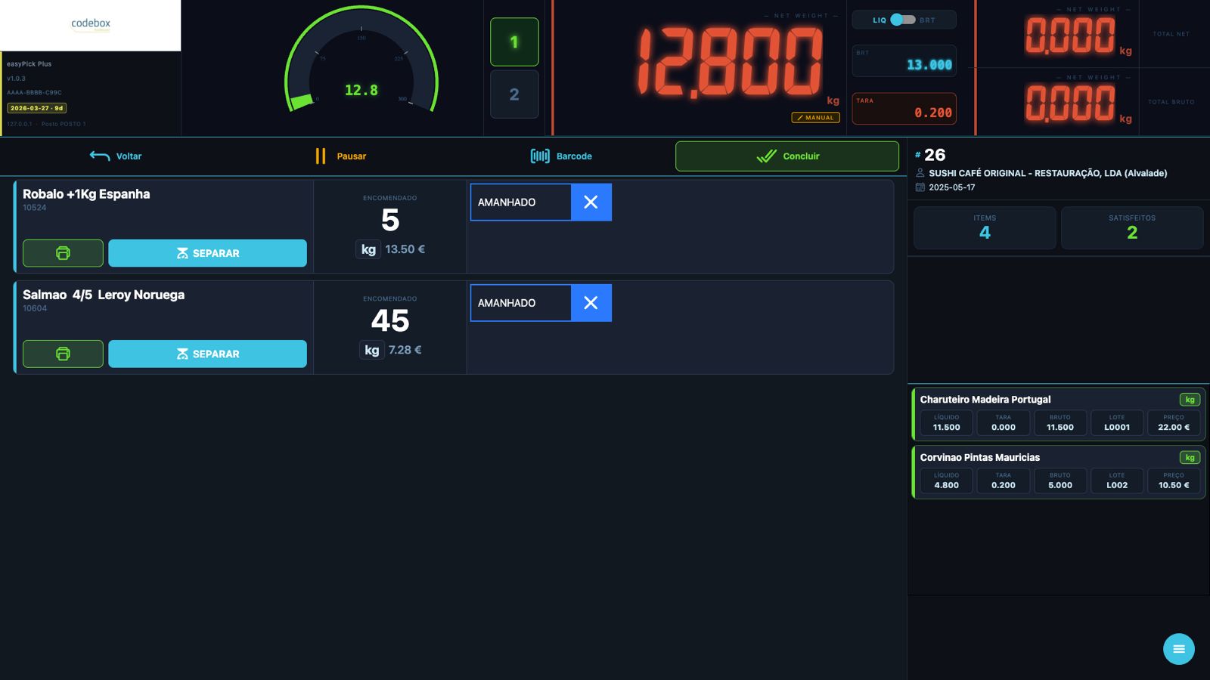Viewport: 1210px width, 680px height.
Task: Open the round floating menu button
Action: (1178, 649)
